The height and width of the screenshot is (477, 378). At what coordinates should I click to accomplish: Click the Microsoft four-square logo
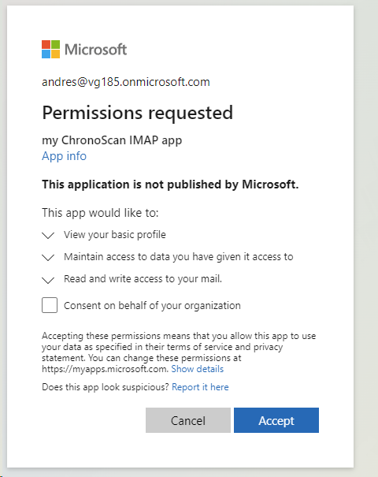pyautogui.click(x=50, y=50)
